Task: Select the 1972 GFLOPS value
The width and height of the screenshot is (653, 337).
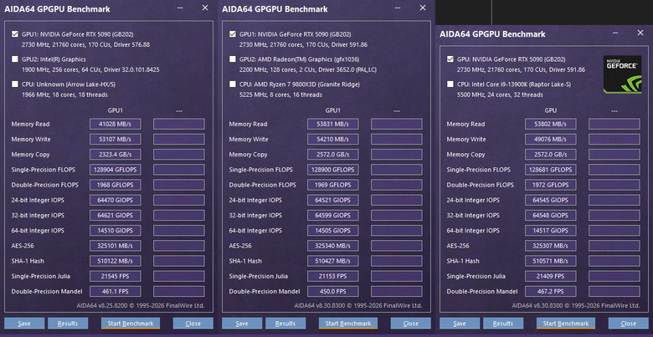Action: click(551, 185)
